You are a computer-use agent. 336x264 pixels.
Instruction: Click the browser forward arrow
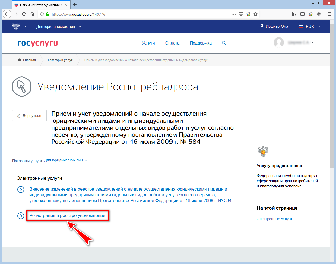[x=16, y=14]
